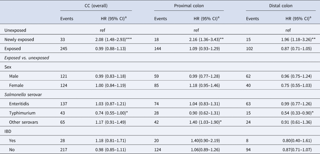Click the "Newly exposed" row label
The image size is (320, 154).
[x=19, y=39]
